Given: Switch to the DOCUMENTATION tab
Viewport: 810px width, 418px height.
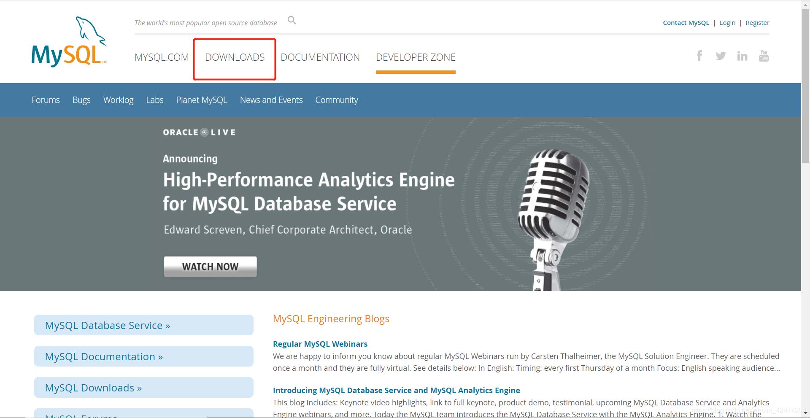Looking at the screenshot, I should coord(320,58).
